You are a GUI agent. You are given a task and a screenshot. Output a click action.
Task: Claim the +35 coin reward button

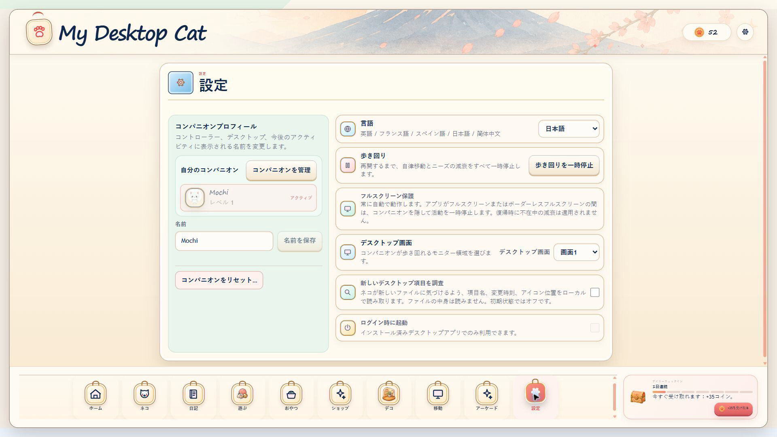(733, 408)
